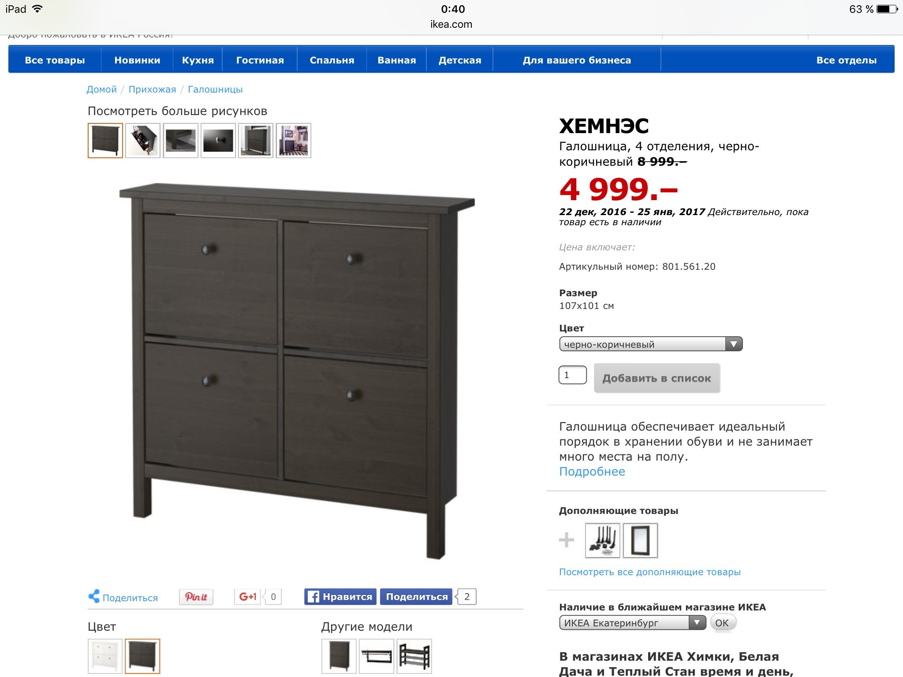Select the hallway room scene thumbnail
This screenshot has width=903, height=677.
(x=294, y=141)
